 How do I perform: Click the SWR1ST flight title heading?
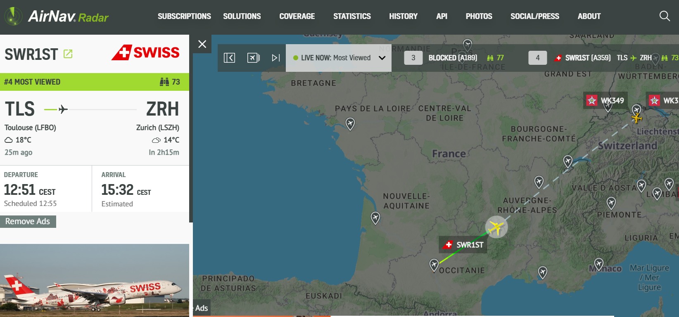31,54
